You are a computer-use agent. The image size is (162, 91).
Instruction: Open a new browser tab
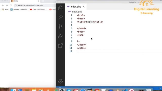43,1
